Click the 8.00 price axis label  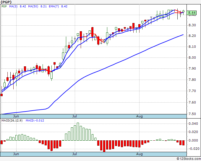click(192, 57)
